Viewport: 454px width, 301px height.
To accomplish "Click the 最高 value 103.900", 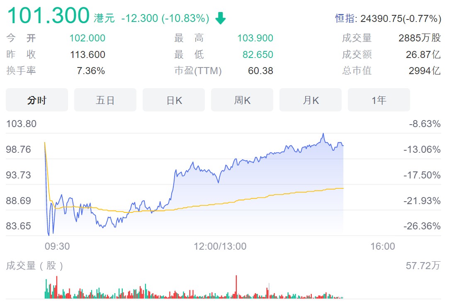I will coord(255,39).
